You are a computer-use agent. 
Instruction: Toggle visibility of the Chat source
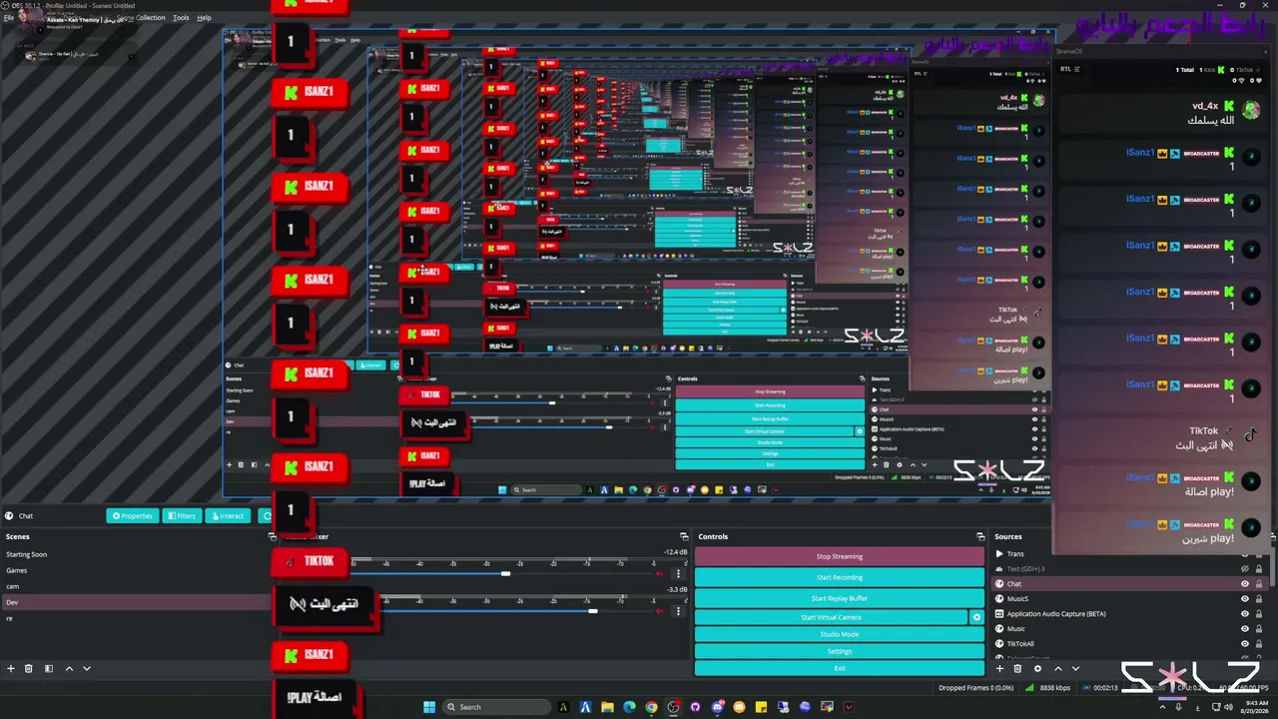tap(1244, 584)
